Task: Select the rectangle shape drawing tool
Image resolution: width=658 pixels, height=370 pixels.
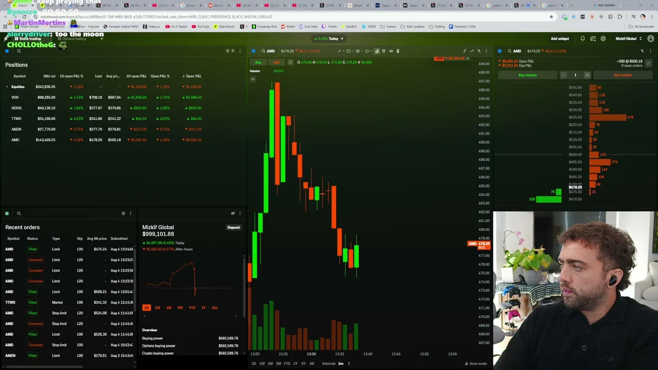Action: [x=348, y=51]
